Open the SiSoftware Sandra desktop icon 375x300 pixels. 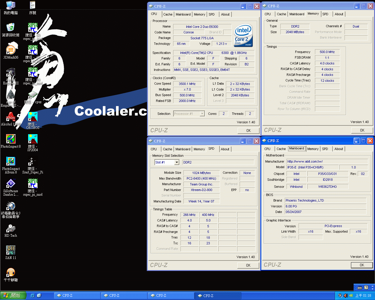pos(11,187)
